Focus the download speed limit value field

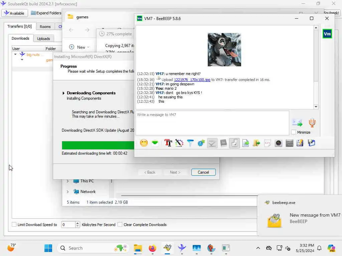(x=68, y=224)
